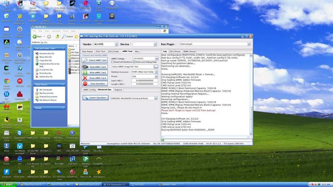This screenshot has width=333, height=187.
Task: Click Detect eMMC Card button
Action: coord(95,60)
